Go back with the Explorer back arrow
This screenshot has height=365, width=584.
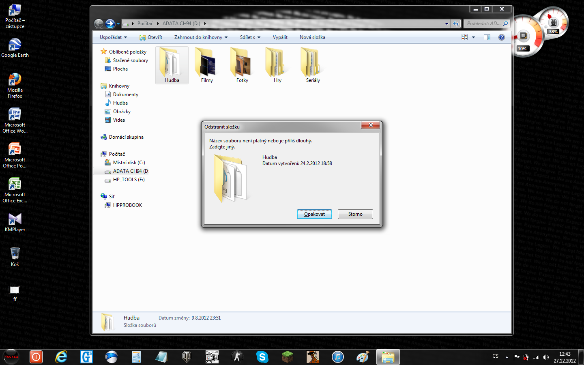pos(99,24)
